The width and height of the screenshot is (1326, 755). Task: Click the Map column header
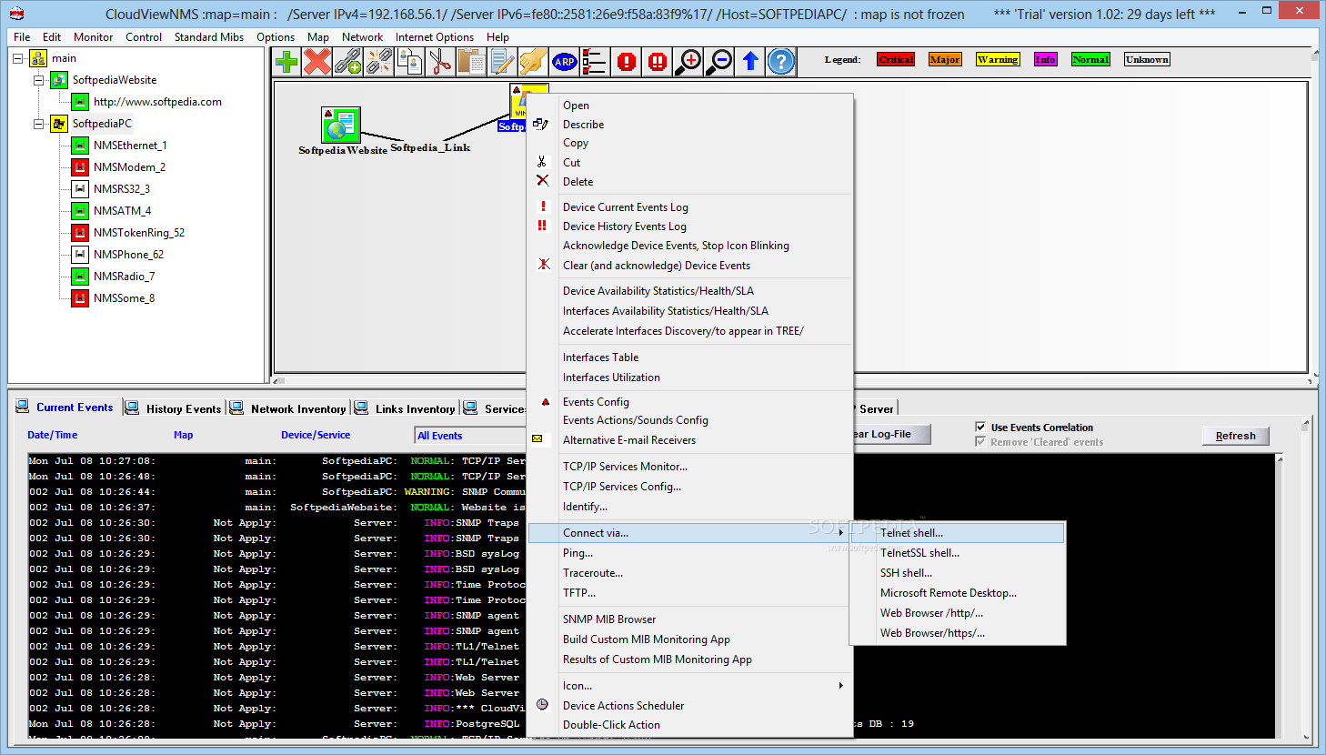184,435
